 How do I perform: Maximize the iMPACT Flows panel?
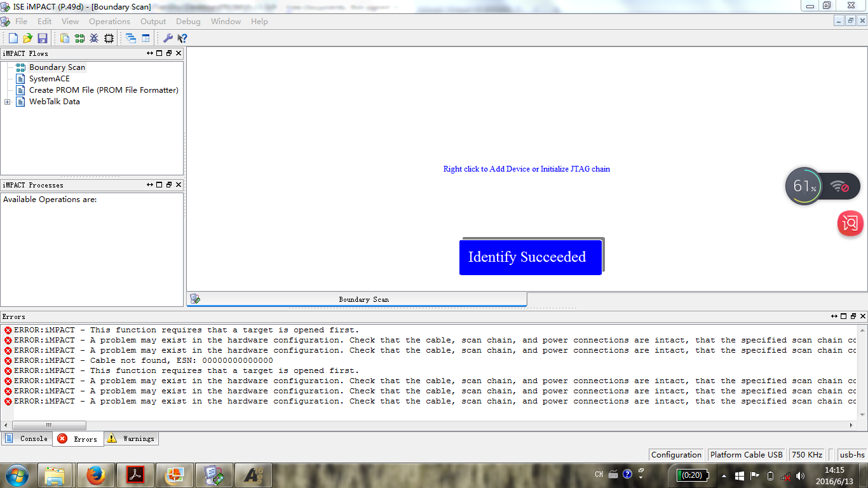(x=159, y=53)
